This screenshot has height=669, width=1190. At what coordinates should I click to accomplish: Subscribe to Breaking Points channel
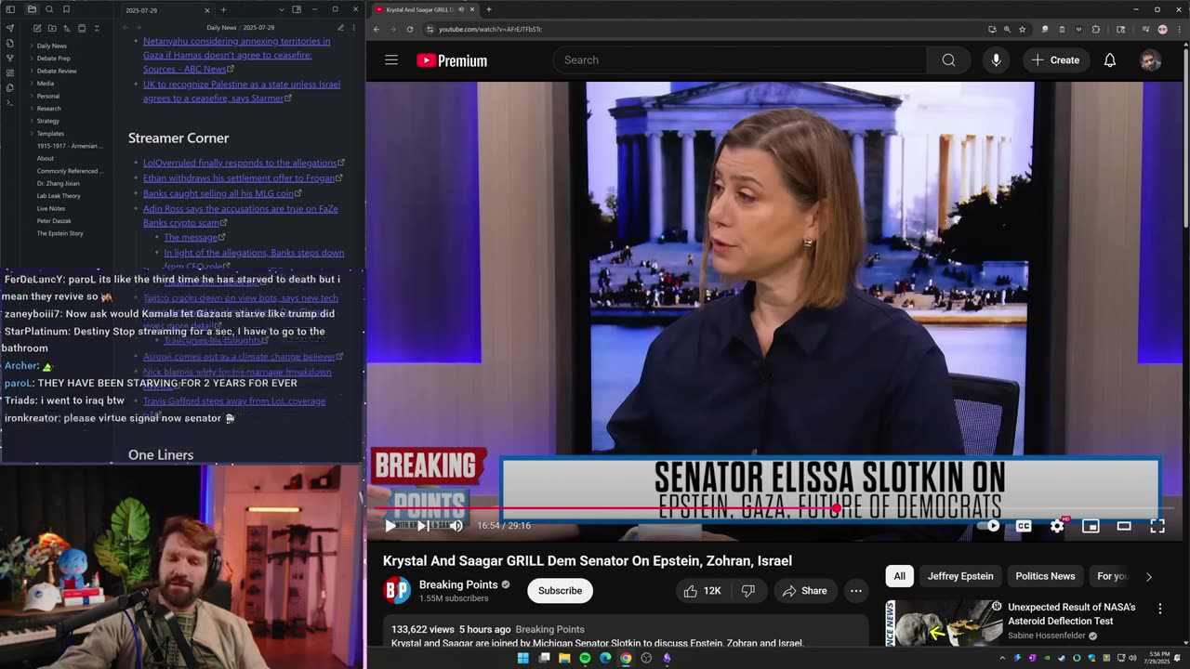pos(560,591)
